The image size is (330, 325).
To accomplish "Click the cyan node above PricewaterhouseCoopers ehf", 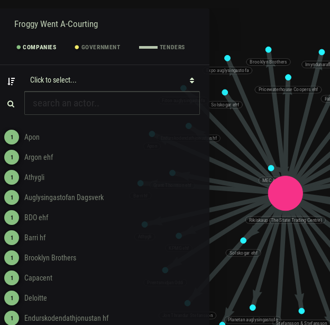I will [288, 77].
